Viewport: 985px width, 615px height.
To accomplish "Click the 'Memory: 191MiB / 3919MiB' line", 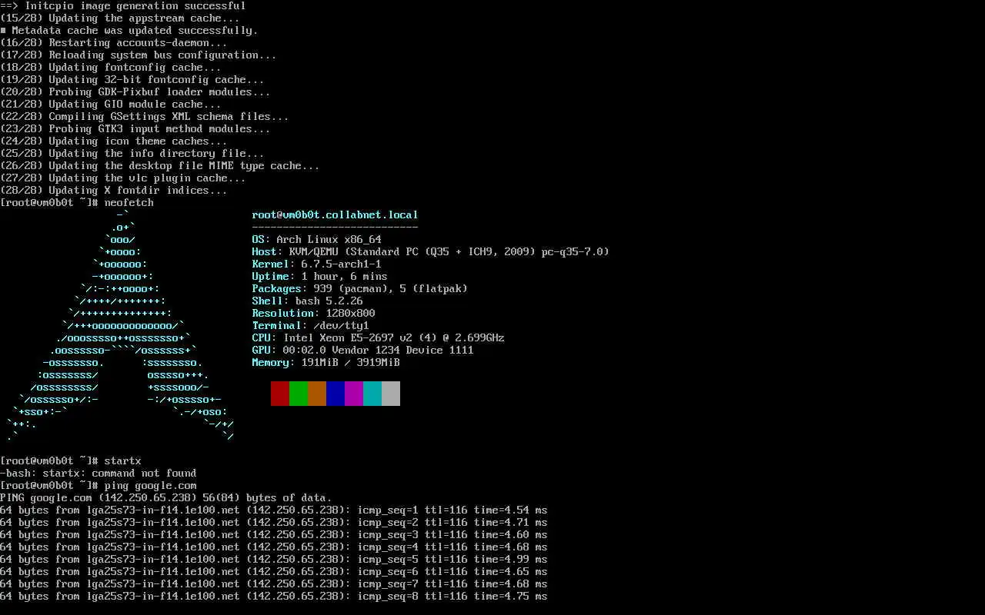I will pyautogui.click(x=326, y=363).
